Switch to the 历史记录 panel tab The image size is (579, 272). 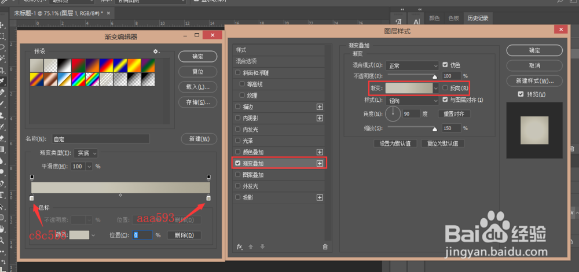point(478,18)
